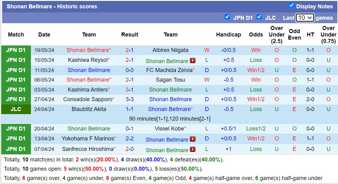
Task: Click the JLC league badge
Action: coord(16,109)
